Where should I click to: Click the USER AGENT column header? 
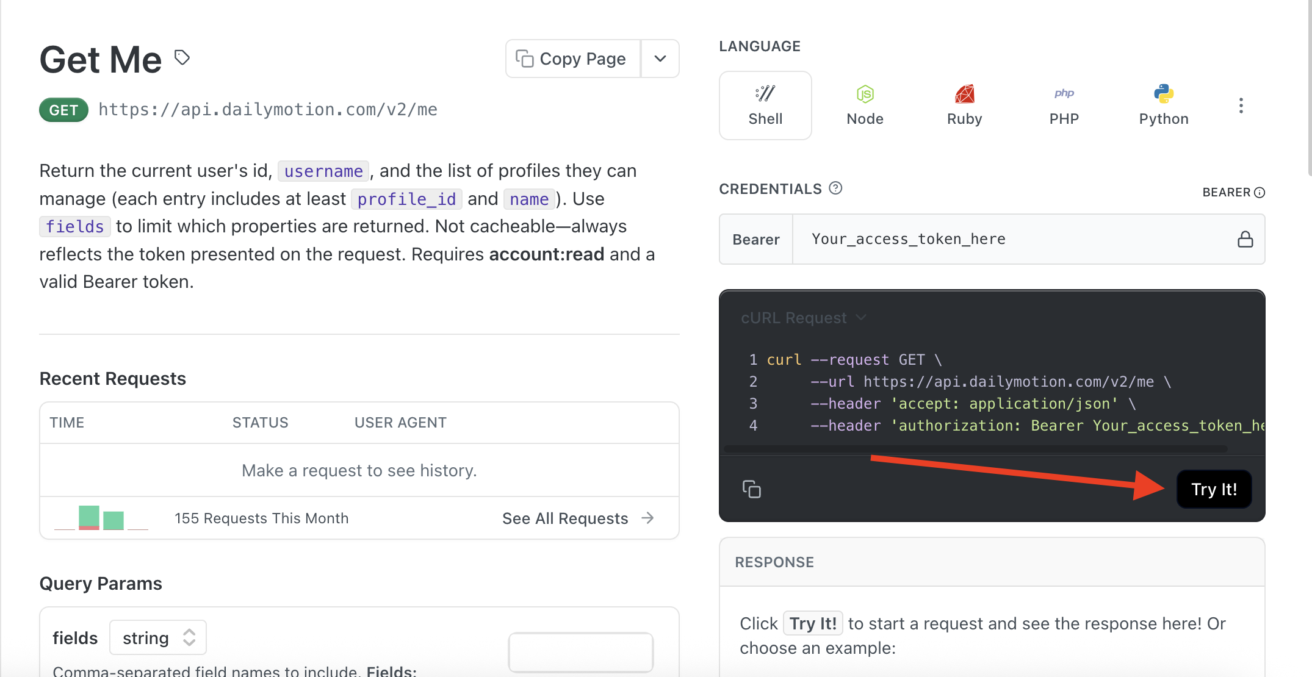tap(400, 423)
